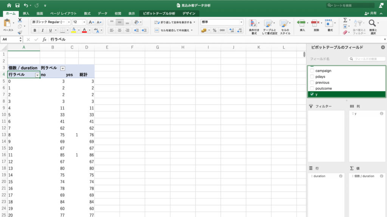Enable the campaign field checkbox
The width and height of the screenshot is (387, 217).
(311, 70)
